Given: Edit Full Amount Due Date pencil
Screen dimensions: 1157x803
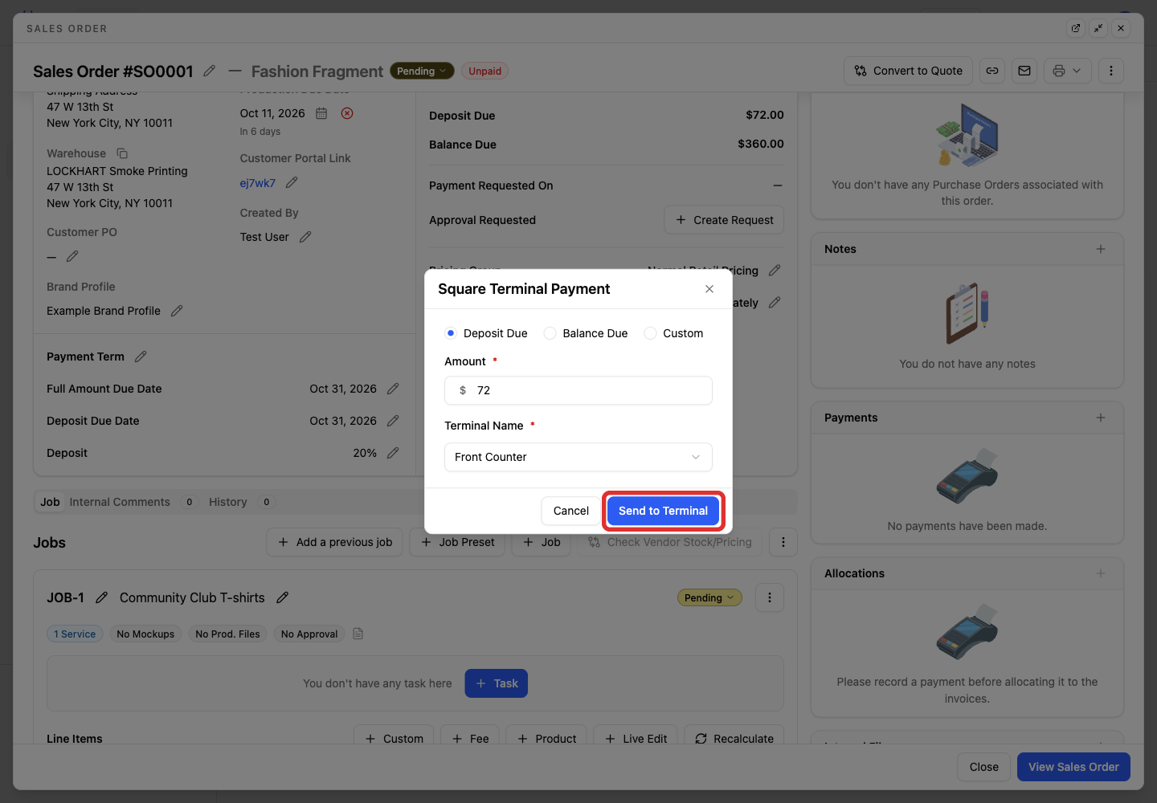Looking at the screenshot, I should [393, 389].
